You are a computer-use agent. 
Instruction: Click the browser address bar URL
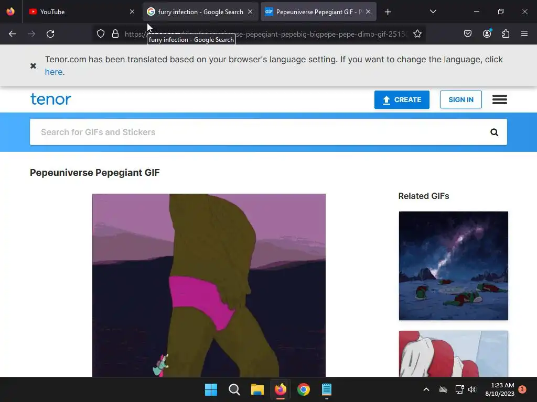(266, 34)
